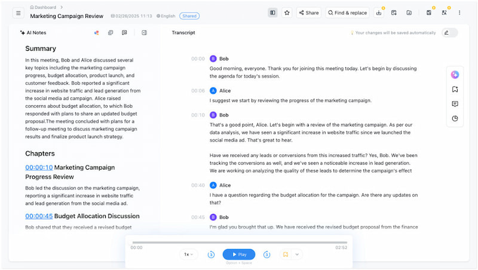The width and height of the screenshot is (478, 270).
Task: Click speaker name Bob at 00:00
Action: (x=223, y=59)
